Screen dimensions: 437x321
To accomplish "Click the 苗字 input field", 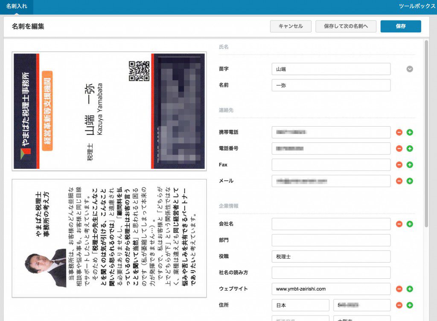I will pos(331,69).
